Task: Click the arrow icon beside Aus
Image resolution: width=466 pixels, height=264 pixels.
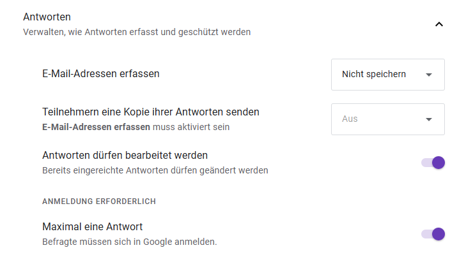Action: [429, 119]
